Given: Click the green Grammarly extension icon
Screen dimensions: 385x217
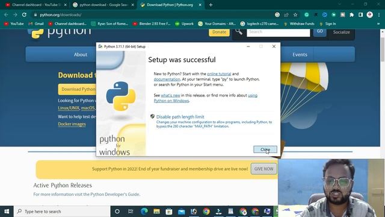Looking at the screenshot, I should point(306,14).
